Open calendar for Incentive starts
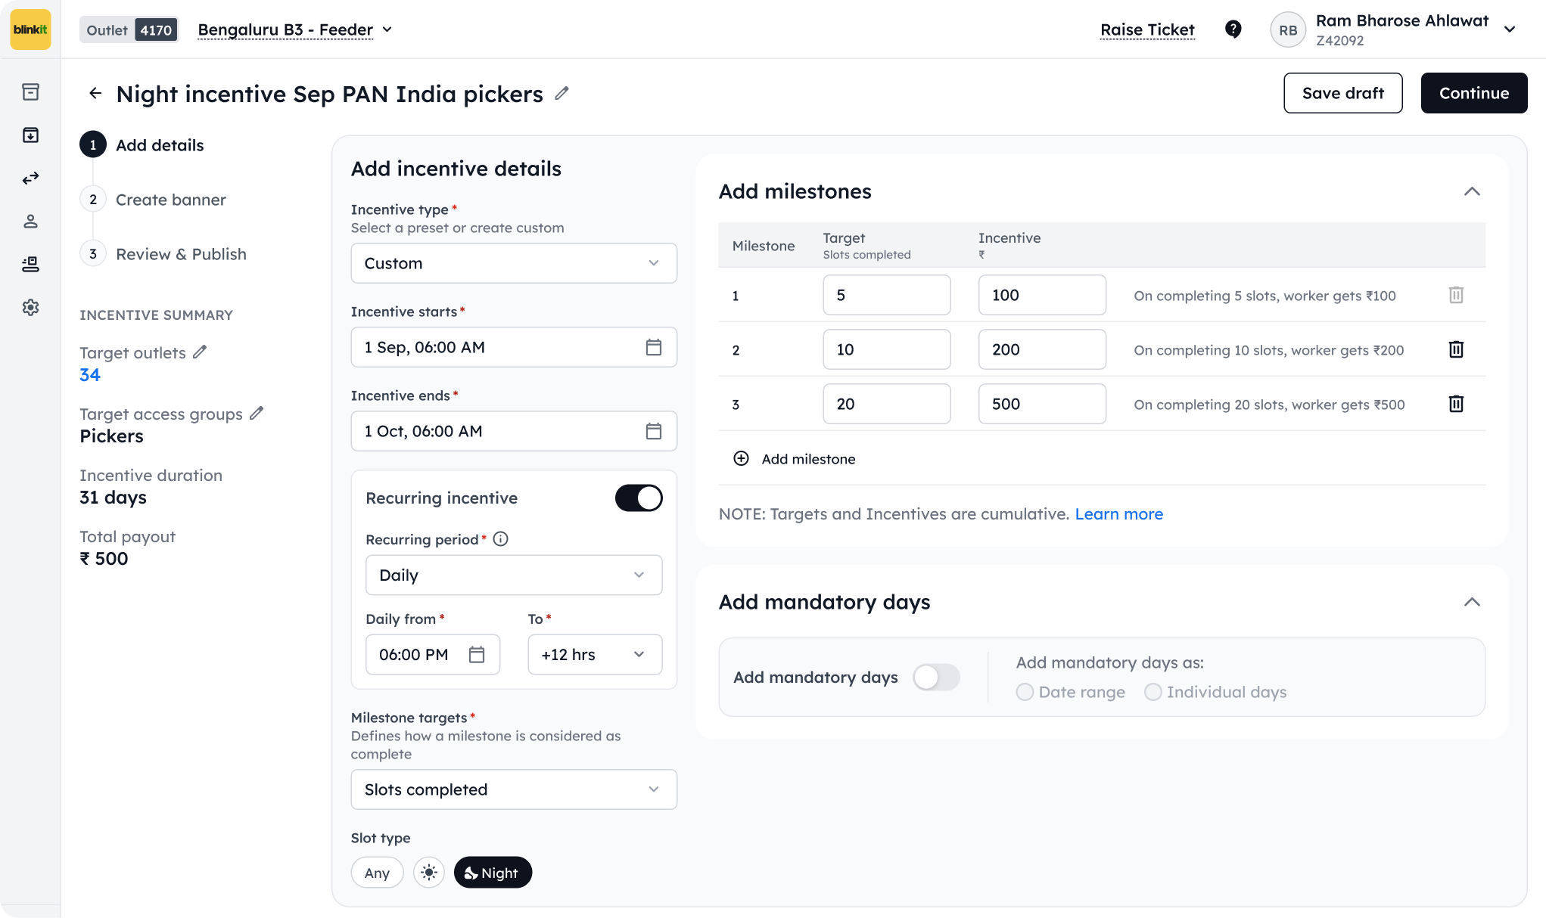 [654, 347]
